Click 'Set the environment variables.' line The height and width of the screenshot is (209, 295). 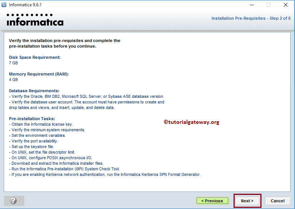38,135
